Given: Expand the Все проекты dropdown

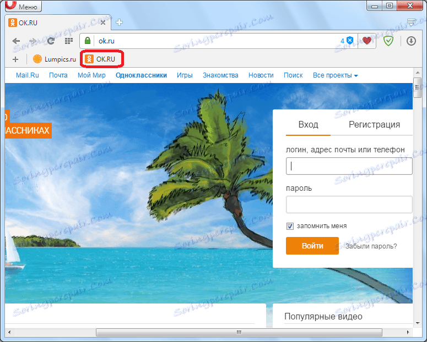Looking at the screenshot, I should (335, 75).
